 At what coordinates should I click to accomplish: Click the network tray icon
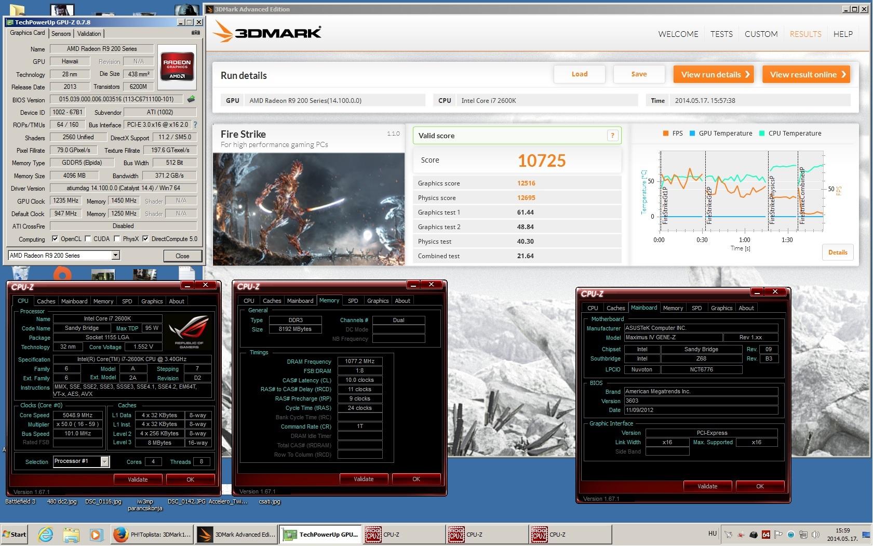coord(803,534)
